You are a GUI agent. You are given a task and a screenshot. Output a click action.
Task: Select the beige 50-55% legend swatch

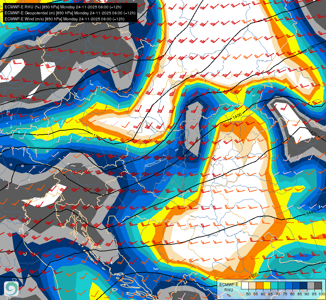(252, 285)
